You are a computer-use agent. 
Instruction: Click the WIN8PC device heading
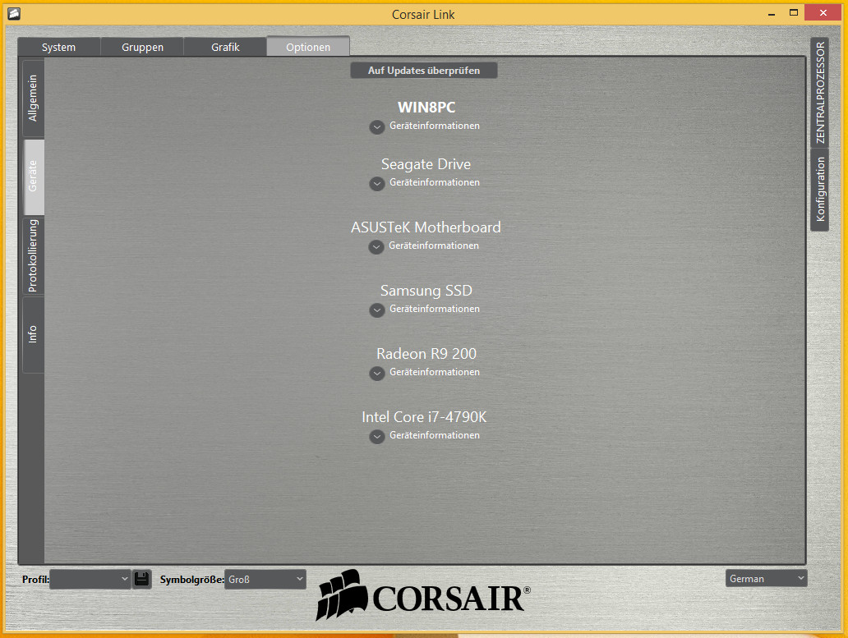tap(426, 107)
